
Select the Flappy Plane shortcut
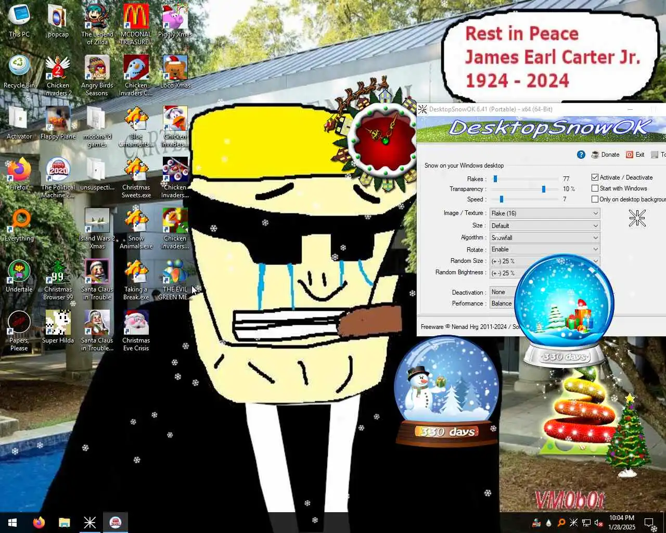coord(58,124)
